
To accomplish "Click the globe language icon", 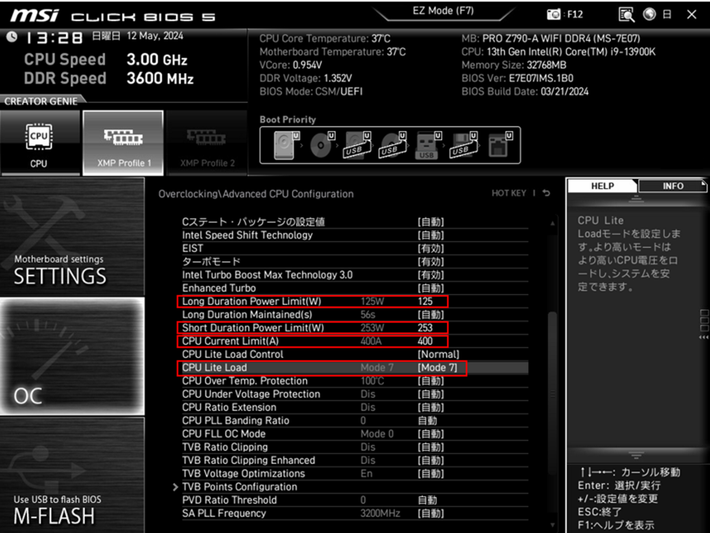I will point(650,14).
